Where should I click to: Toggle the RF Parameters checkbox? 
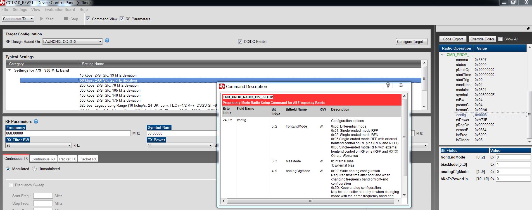point(122,19)
